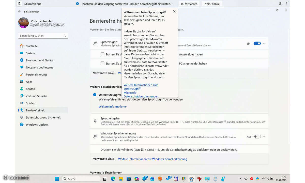Viewport: 305px width, 183px height.
Task: Open the settings gear in the notification bar
Action: point(280,3)
